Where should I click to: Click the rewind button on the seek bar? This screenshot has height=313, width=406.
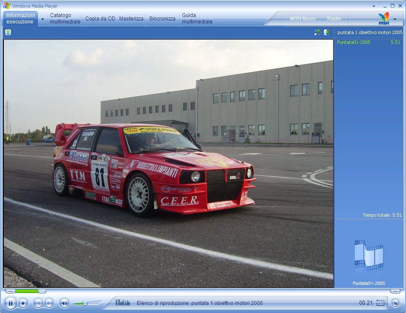[10, 291]
